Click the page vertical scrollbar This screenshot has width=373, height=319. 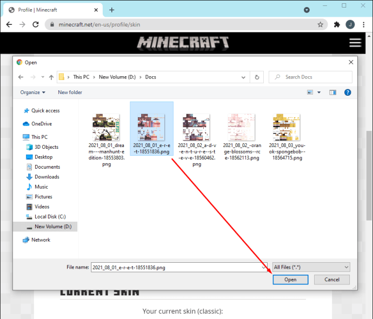(x=369, y=176)
